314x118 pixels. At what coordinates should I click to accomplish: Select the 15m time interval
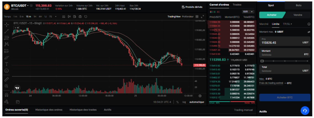click(x=28, y=17)
